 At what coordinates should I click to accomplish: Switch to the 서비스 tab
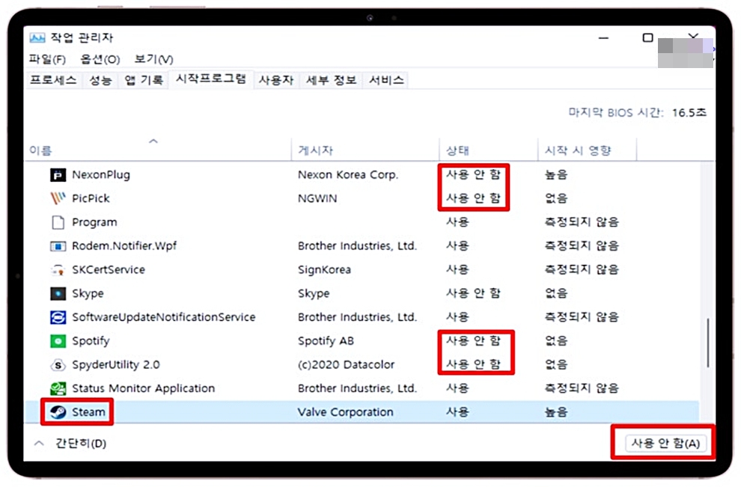pos(386,80)
